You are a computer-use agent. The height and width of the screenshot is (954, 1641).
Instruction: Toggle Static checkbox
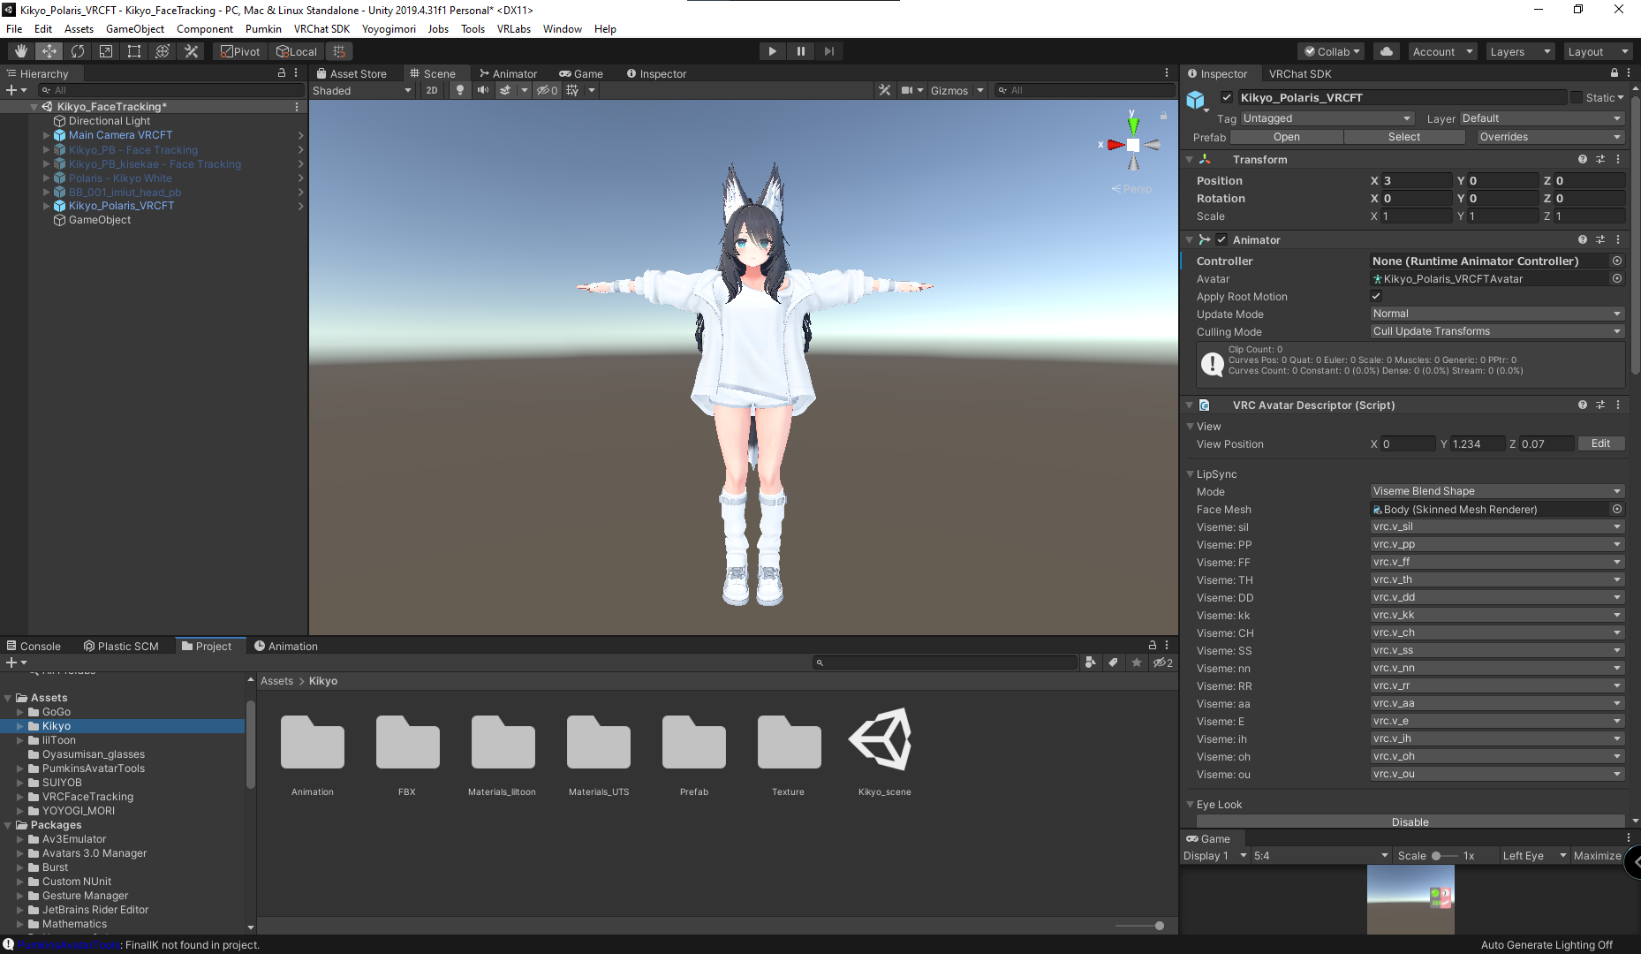tap(1577, 97)
